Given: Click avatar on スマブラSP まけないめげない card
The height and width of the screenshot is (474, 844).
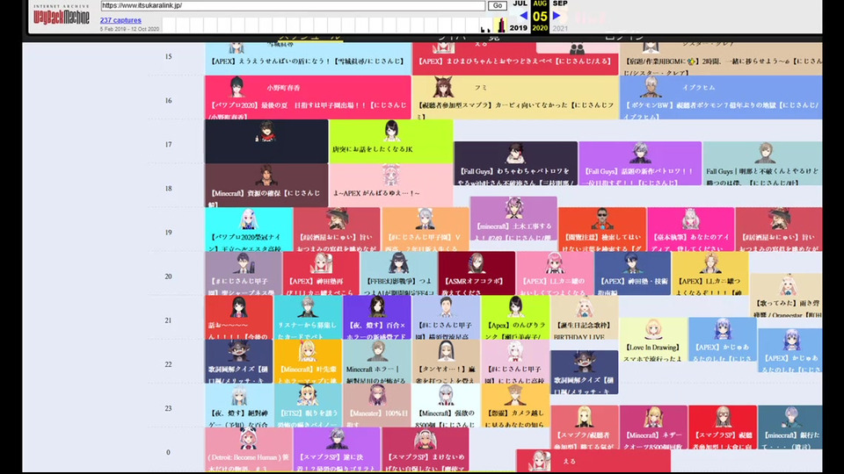Looking at the screenshot, I should click(425, 440).
